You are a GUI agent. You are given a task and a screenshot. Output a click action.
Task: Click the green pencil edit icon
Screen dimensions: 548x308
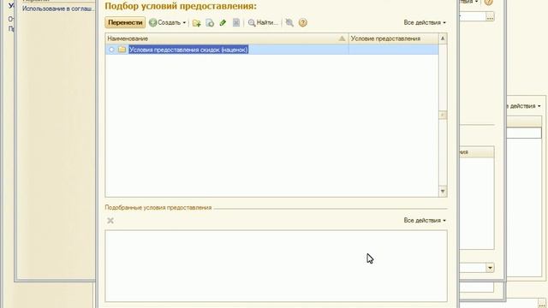click(x=223, y=23)
